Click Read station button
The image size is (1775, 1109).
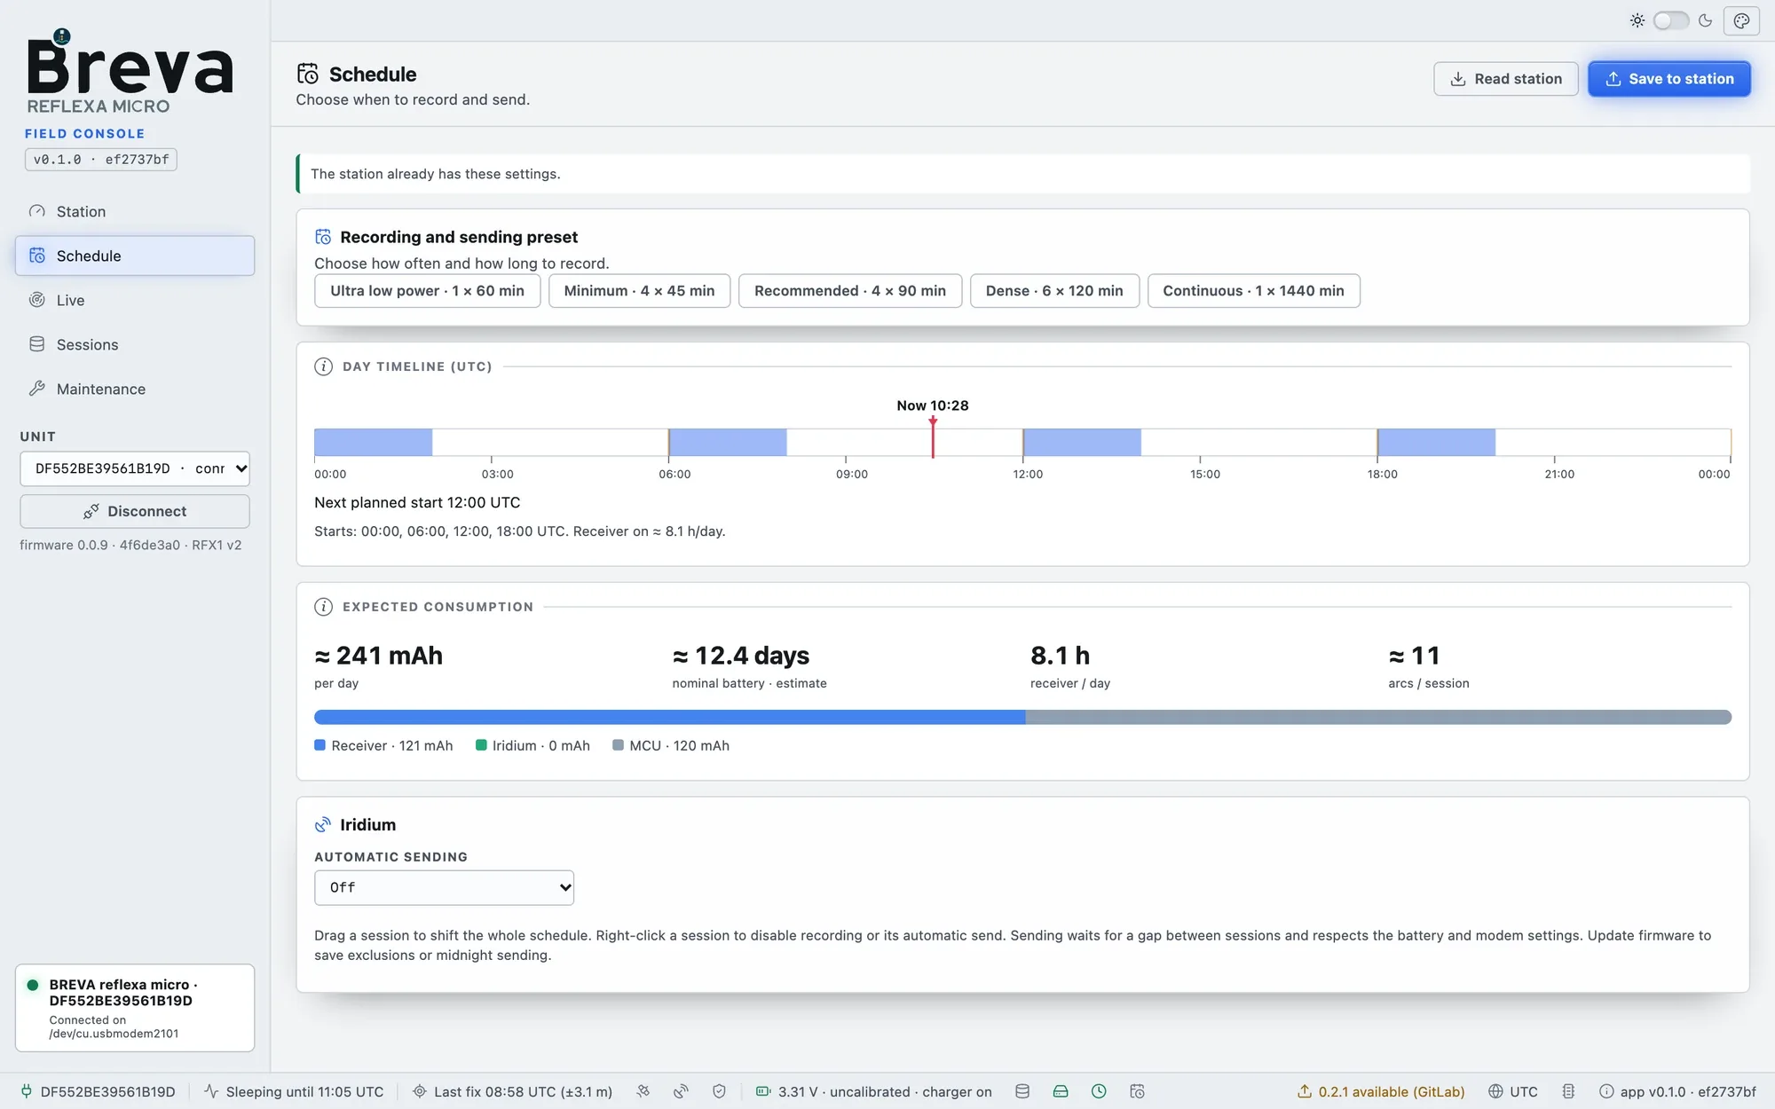pos(1505,79)
